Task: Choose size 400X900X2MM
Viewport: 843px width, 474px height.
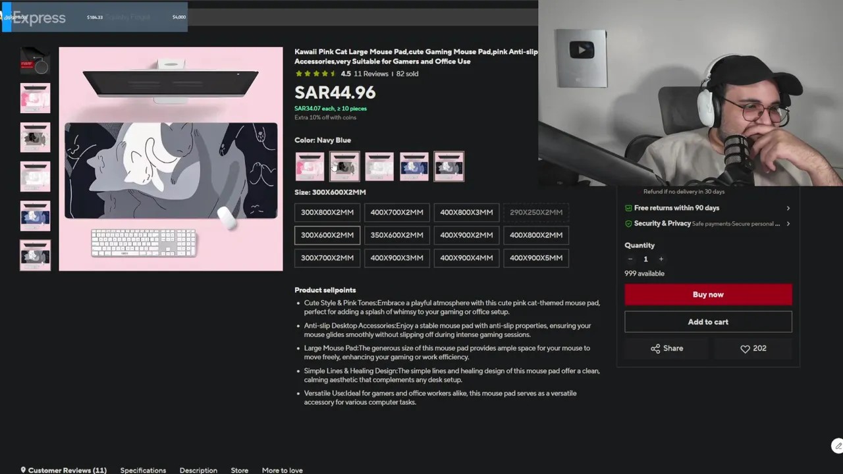Action: (x=466, y=235)
